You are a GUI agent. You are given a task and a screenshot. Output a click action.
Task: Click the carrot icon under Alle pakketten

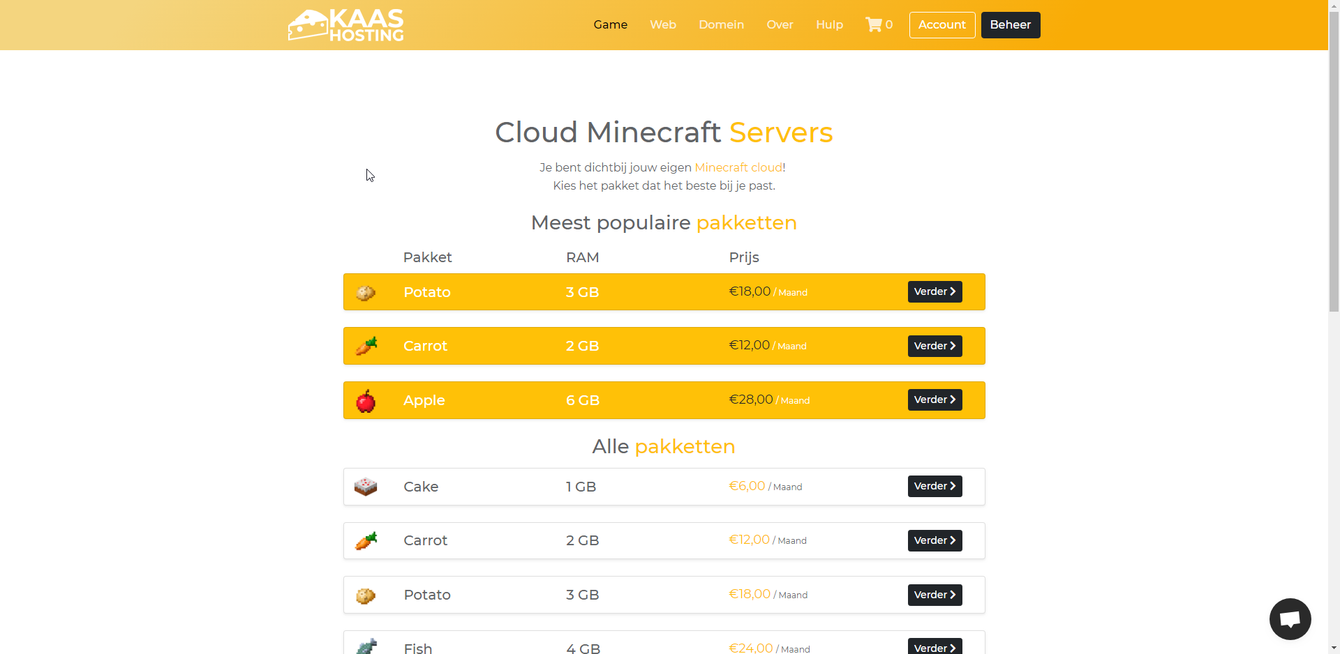tap(366, 541)
